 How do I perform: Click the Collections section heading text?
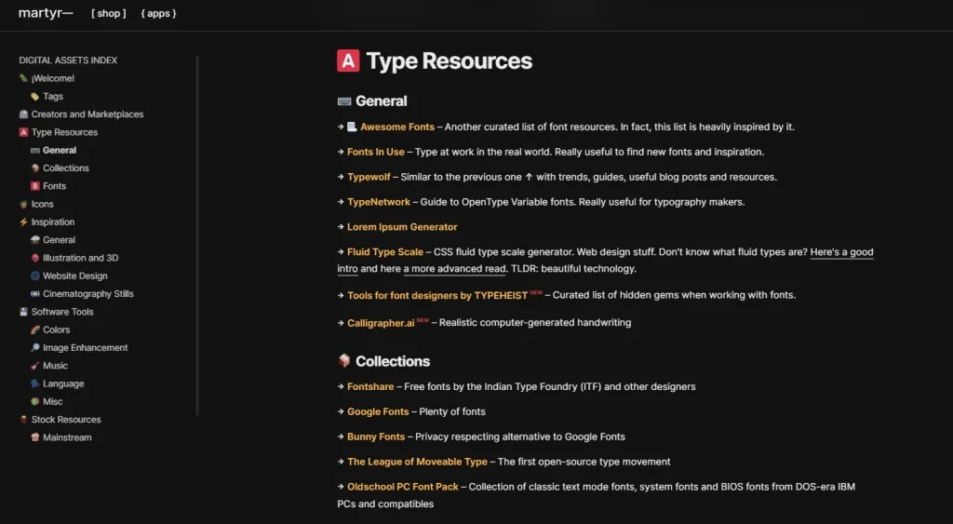coord(393,361)
